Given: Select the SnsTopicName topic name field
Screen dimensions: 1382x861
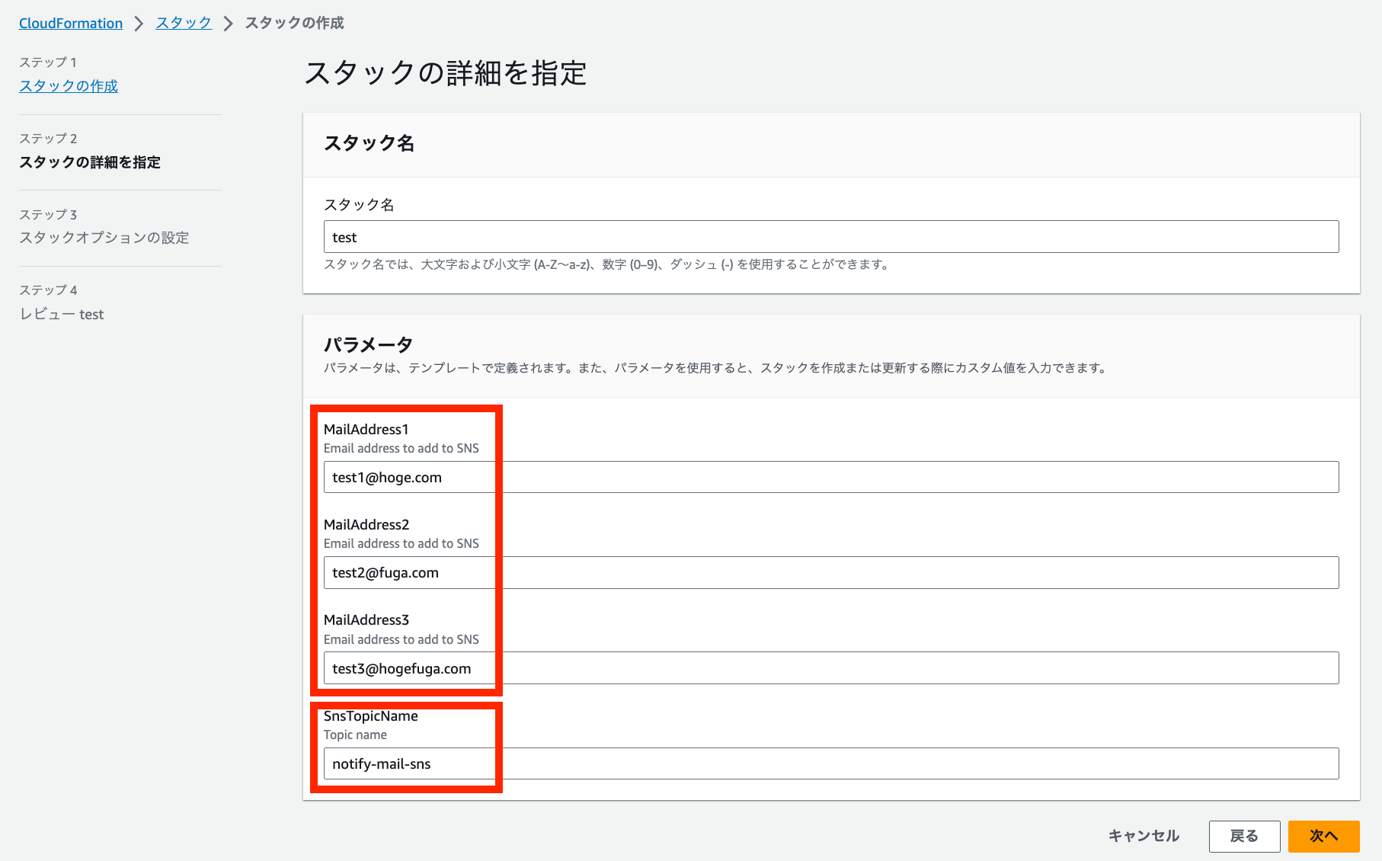Looking at the screenshot, I should pos(830,763).
